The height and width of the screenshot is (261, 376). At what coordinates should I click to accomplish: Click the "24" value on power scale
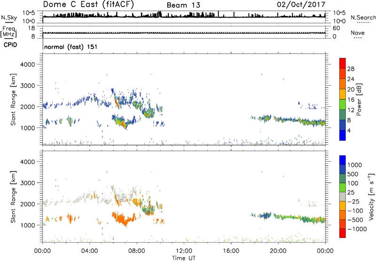click(351, 79)
